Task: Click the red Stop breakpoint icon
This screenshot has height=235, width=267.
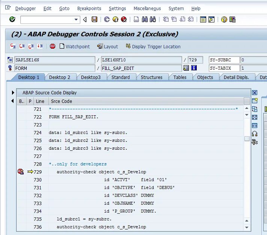Action: coord(53,46)
